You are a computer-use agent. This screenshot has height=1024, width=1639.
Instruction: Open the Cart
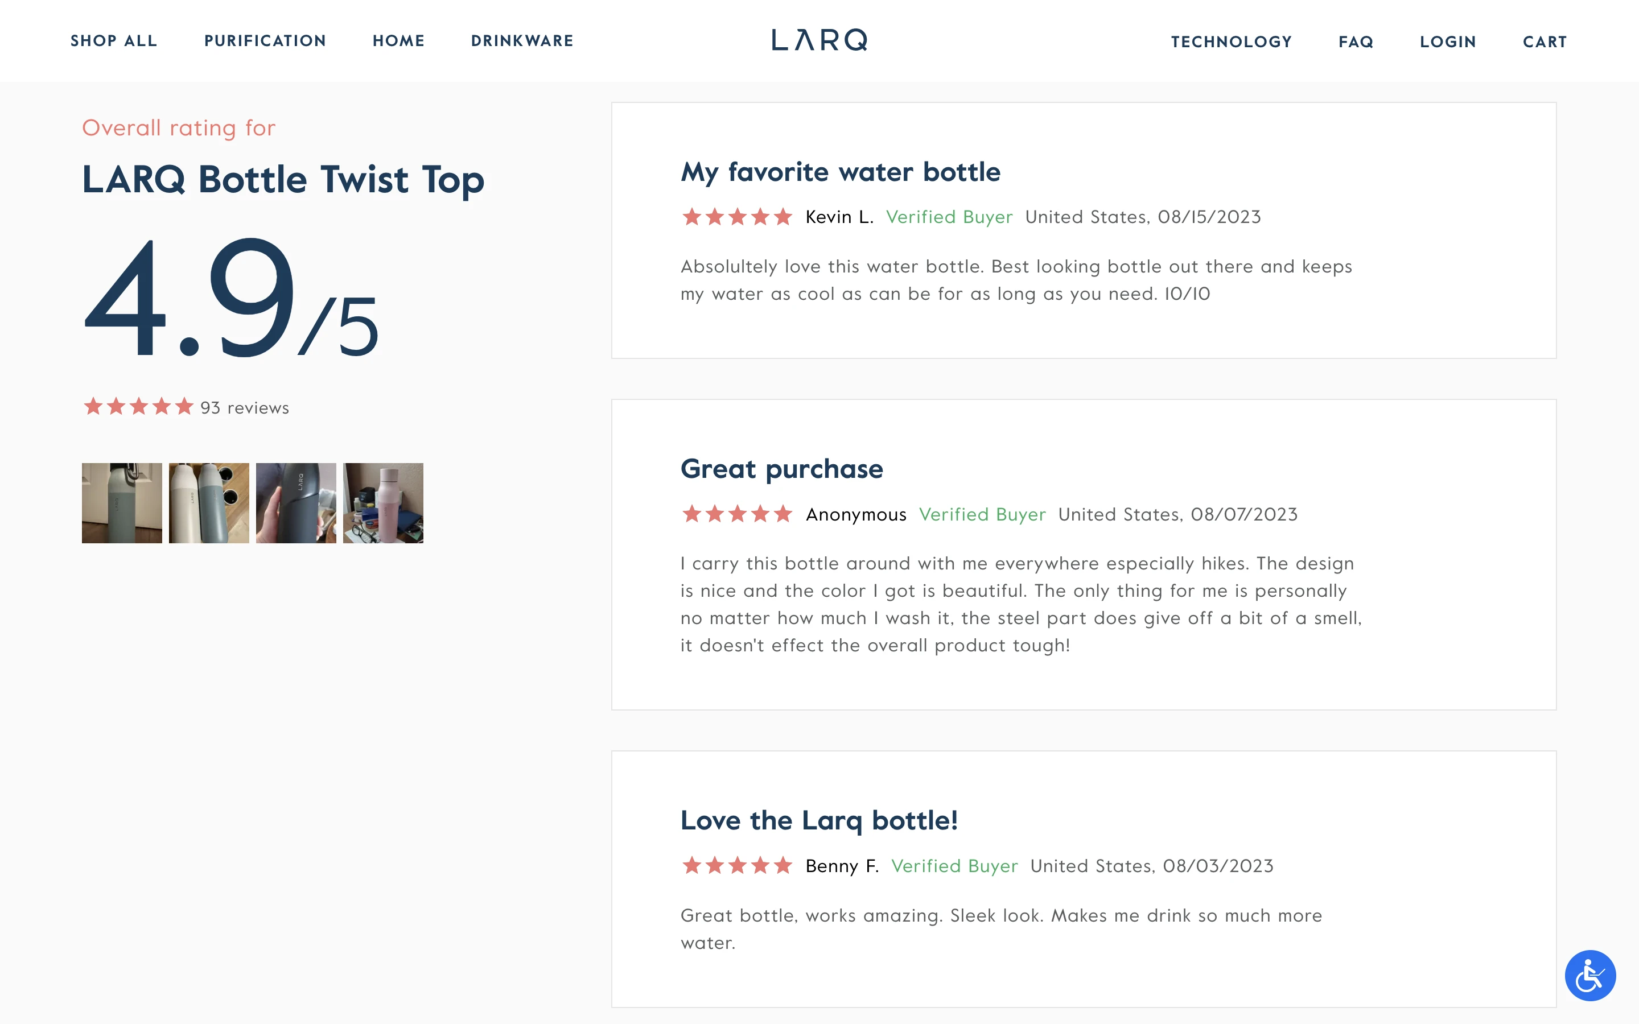tap(1545, 42)
